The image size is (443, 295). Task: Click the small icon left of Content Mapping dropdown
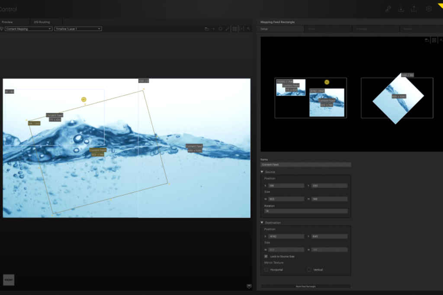(2, 29)
